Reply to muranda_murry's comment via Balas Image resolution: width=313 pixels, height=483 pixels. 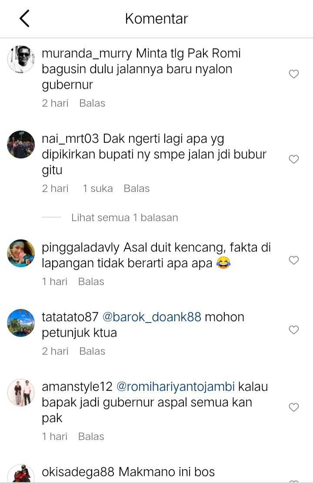[92, 103]
